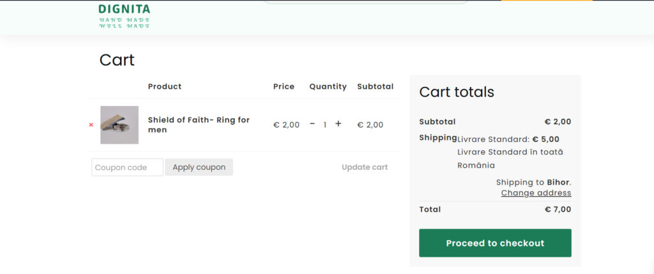654x274 pixels.
Task: Open the ring product thumbnail image
Action: pos(119,125)
